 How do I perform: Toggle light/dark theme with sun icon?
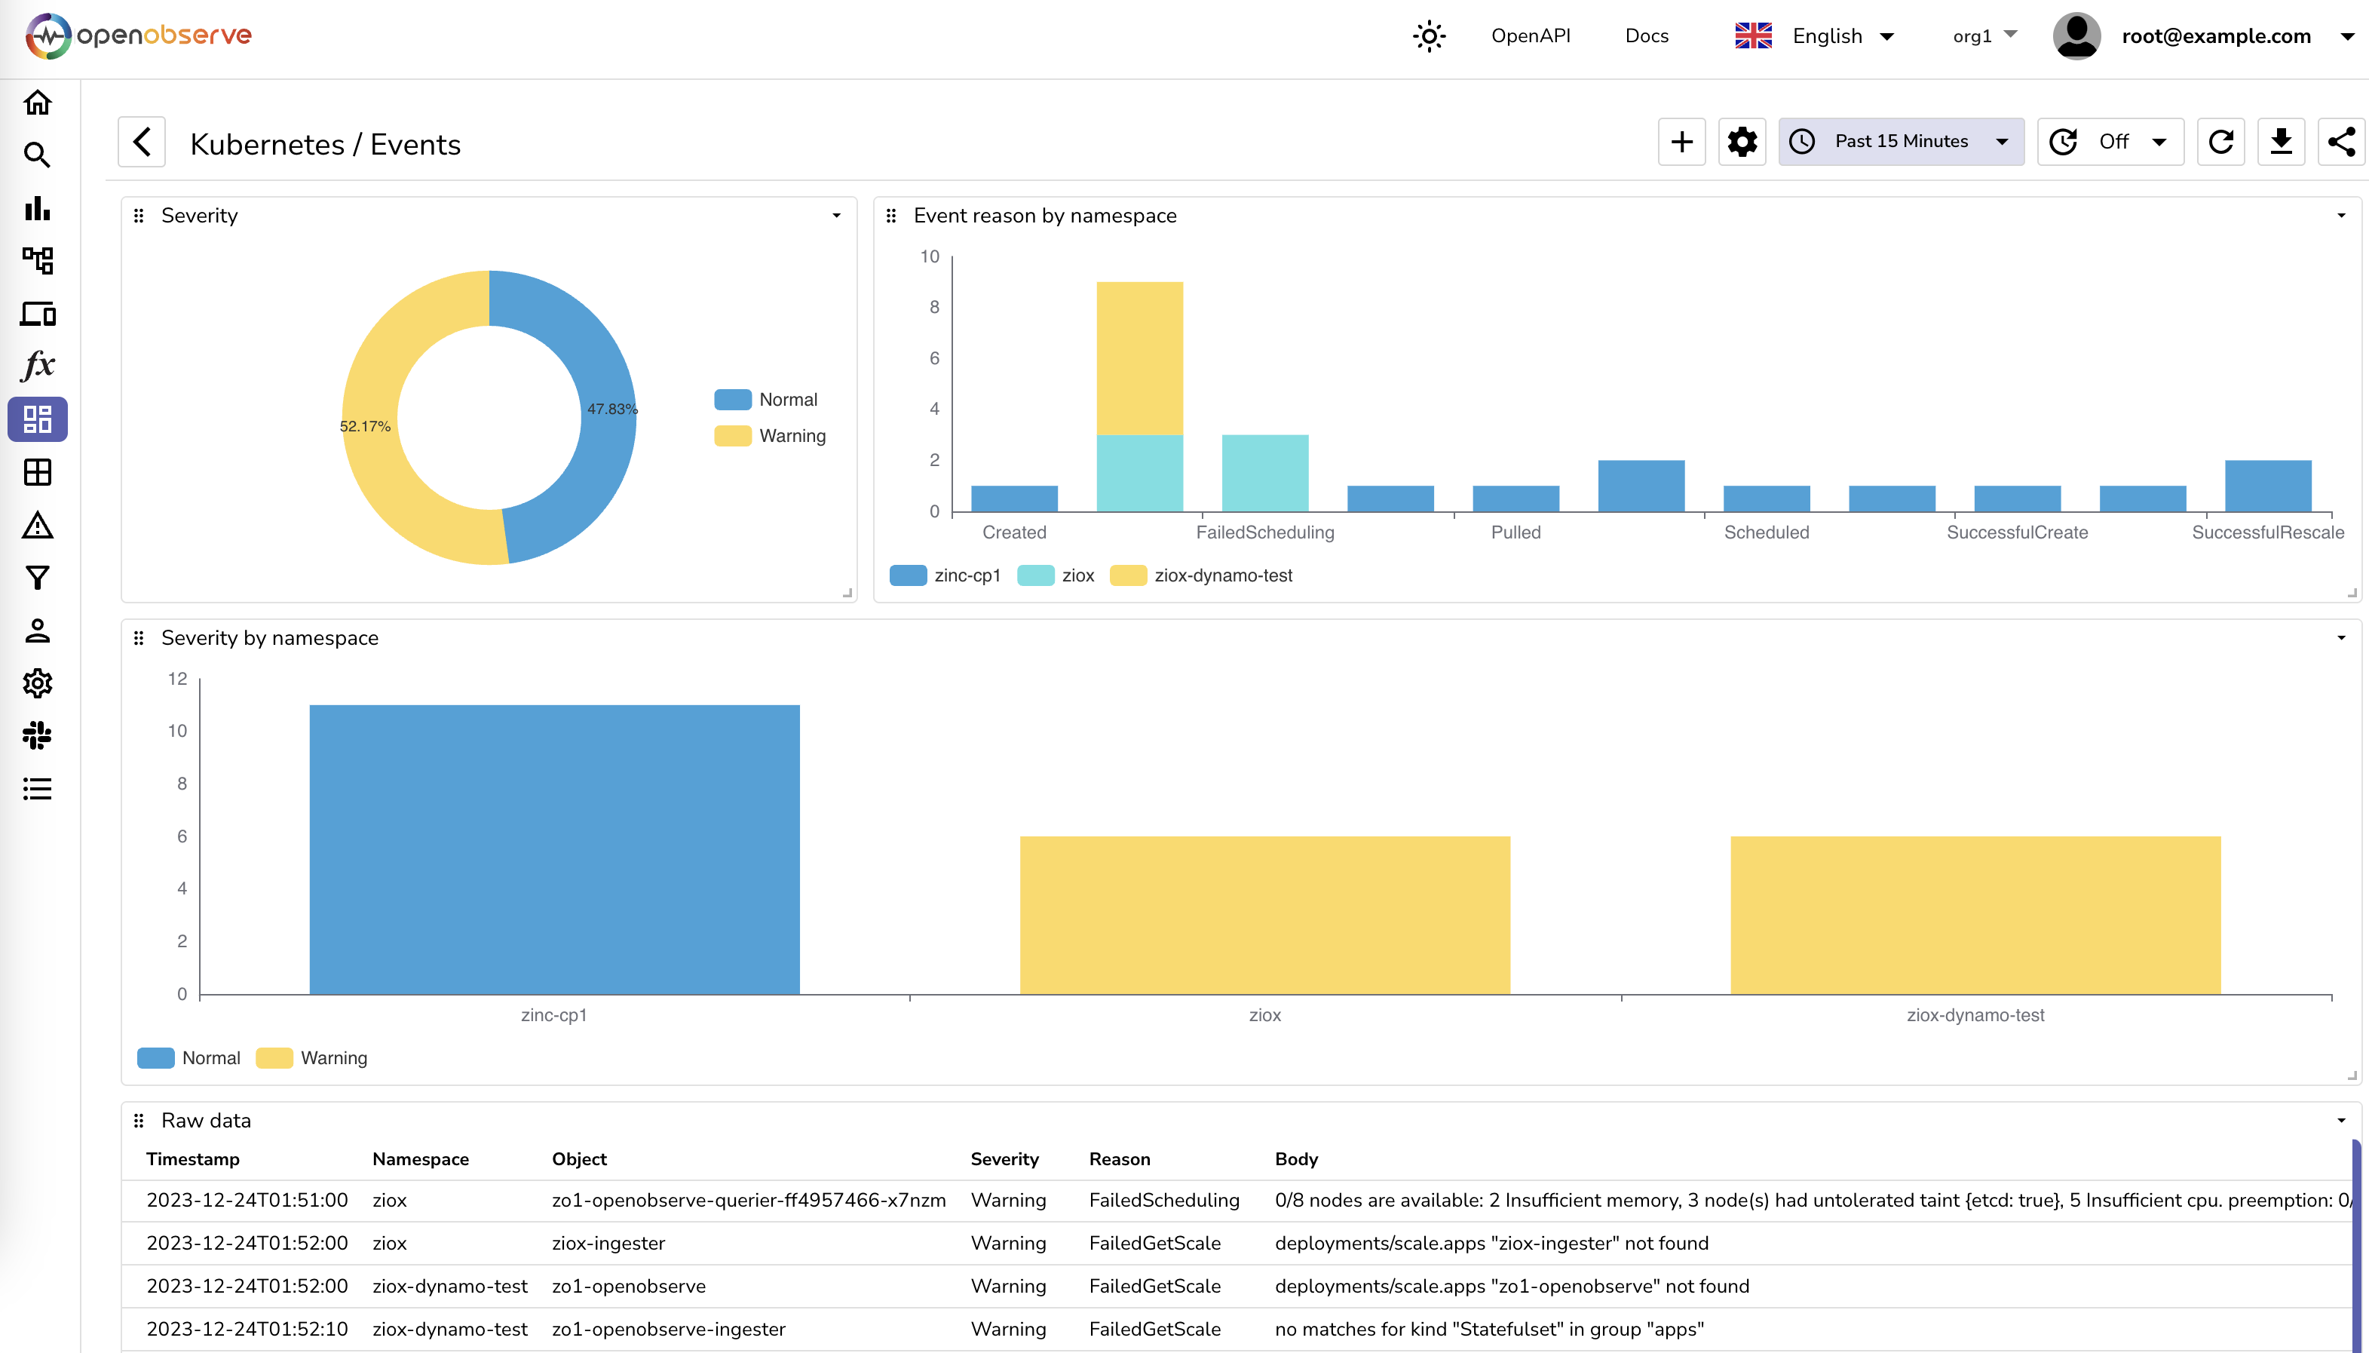(1429, 35)
